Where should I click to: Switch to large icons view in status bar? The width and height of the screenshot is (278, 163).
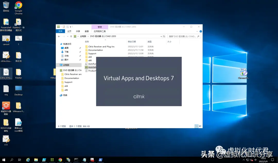[200, 126]
